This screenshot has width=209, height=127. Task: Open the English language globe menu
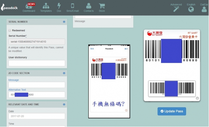[x=191, y=8]
